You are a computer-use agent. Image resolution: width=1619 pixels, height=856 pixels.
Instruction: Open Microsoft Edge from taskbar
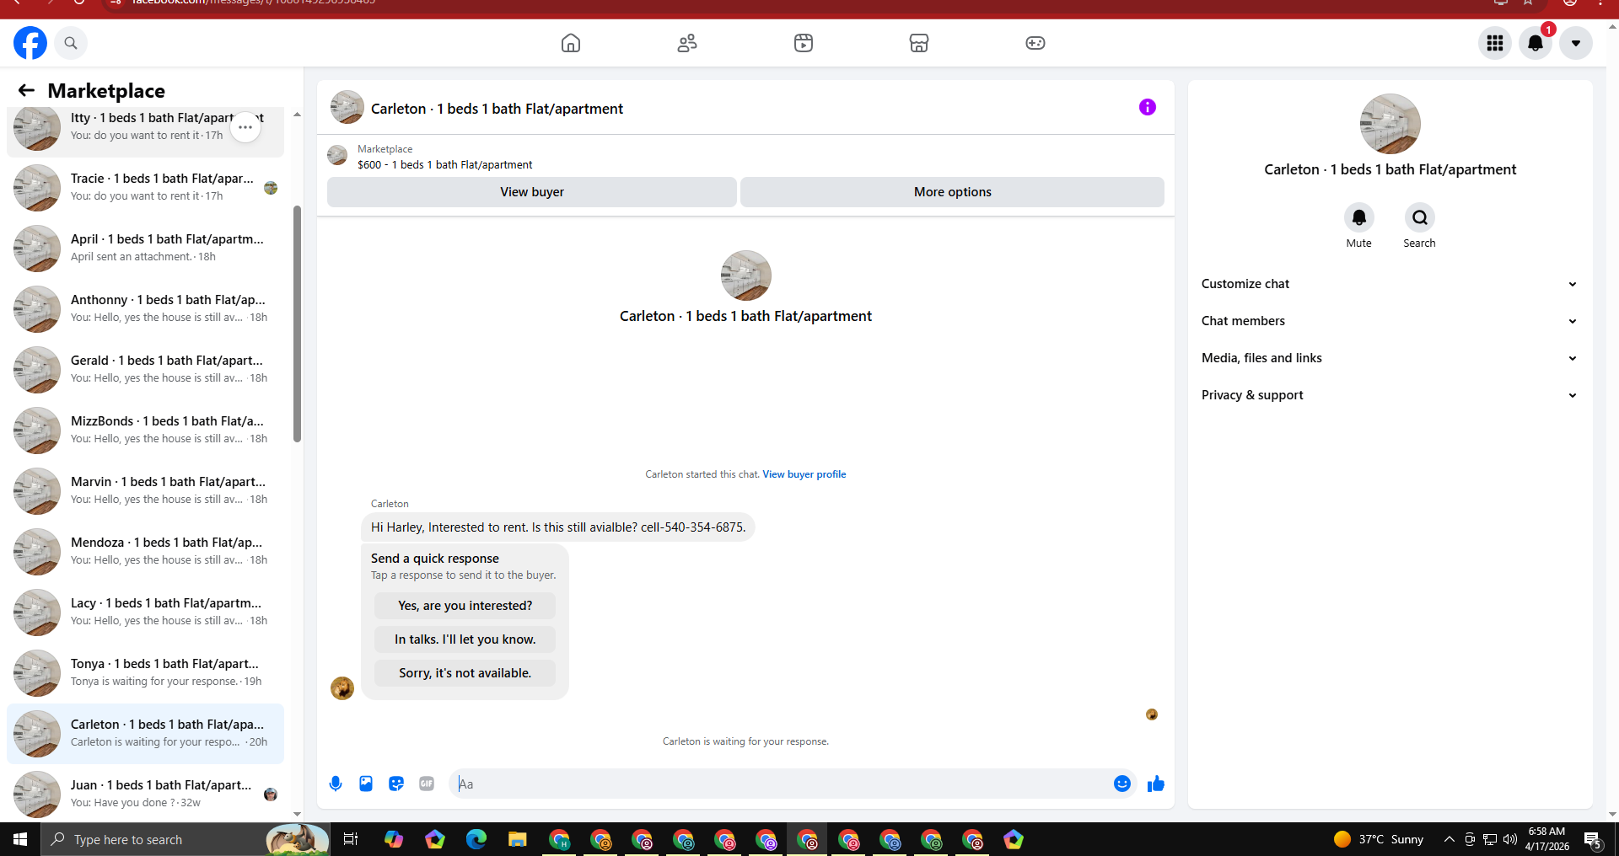tap(476, 839)
